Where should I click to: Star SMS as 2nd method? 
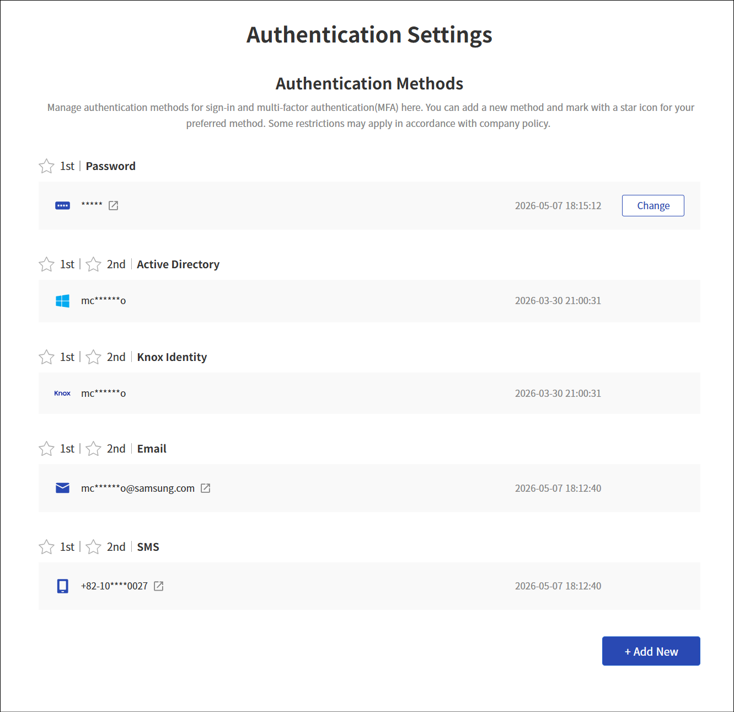93,547
